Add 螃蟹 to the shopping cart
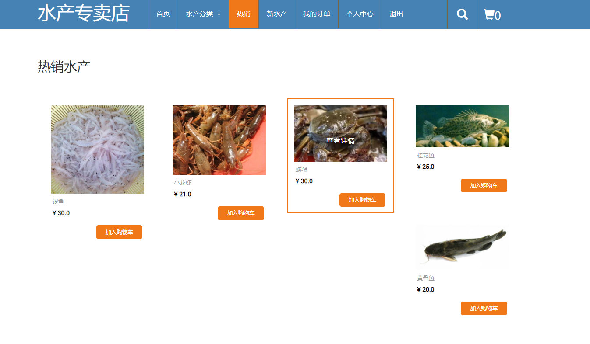This screenshot has height=344, width=590. pos(362,200)
